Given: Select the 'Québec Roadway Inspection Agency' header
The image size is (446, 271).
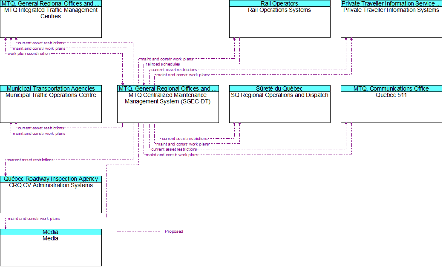Looking at the screenshot, I should click(51, 179).
